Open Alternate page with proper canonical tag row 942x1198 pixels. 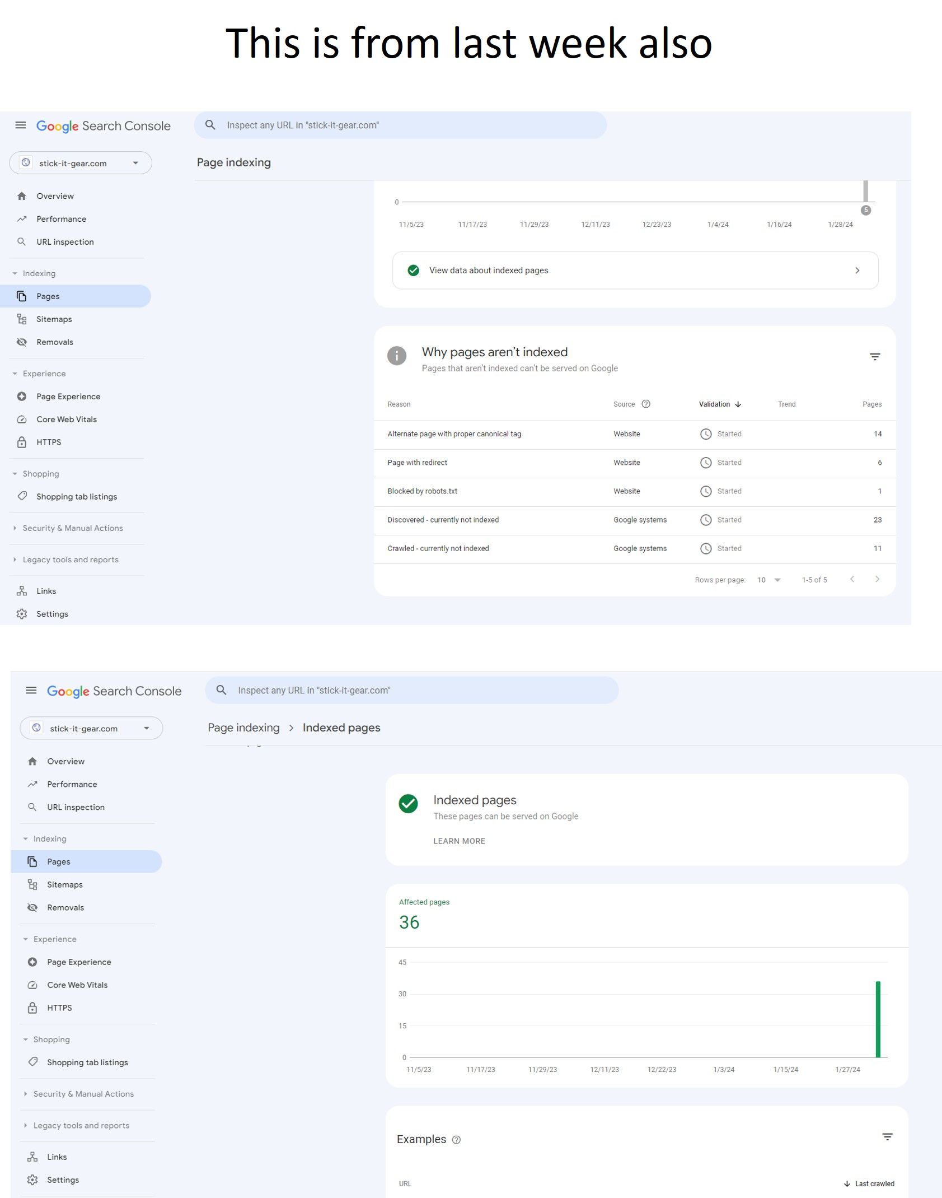454,434
